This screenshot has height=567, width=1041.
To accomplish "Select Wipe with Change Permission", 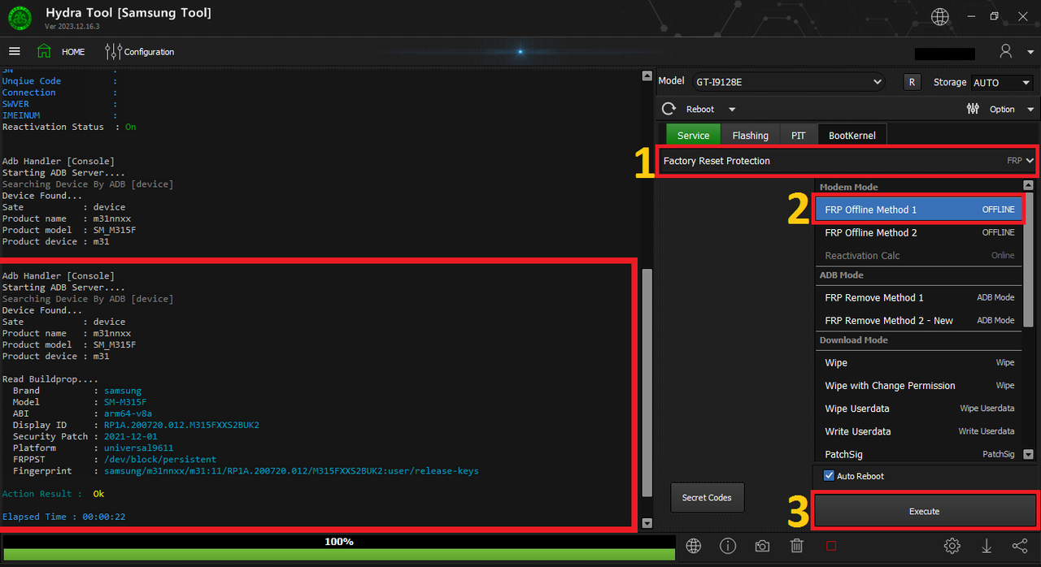I will 918,385.
